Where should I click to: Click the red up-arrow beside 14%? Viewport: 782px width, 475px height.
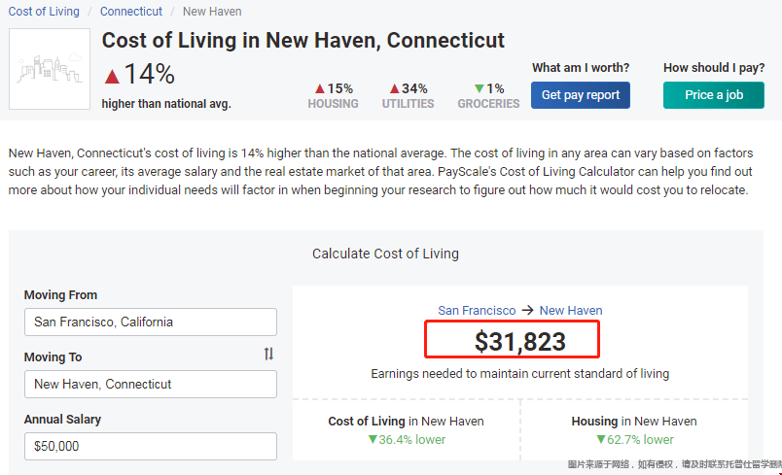point(112,76)
